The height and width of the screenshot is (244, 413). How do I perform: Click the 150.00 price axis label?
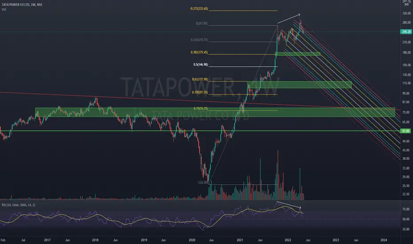point(406,65)
